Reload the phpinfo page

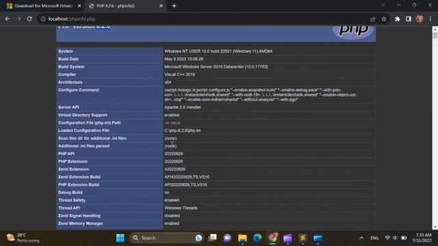(29, 19)
